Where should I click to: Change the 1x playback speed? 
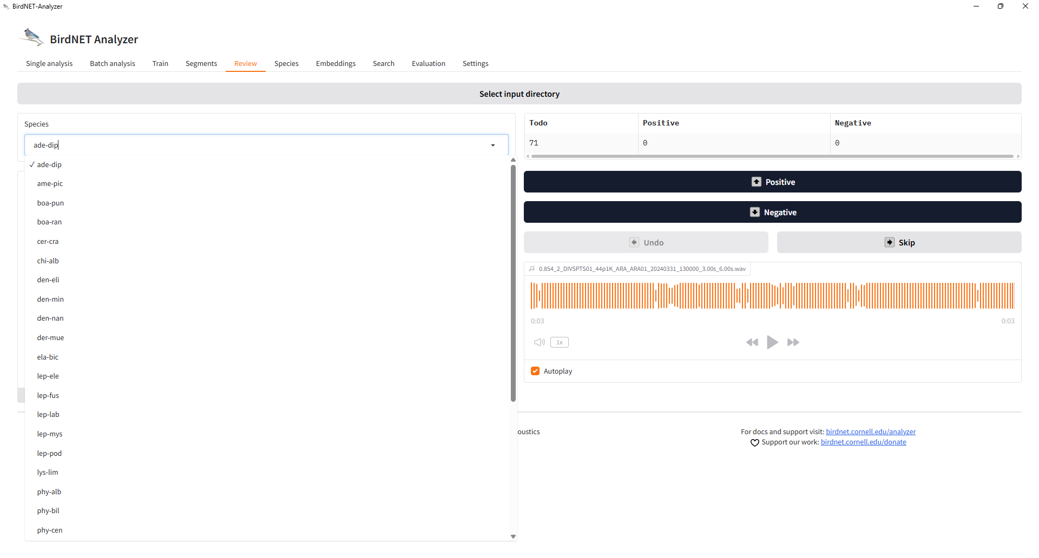[560, 342]
